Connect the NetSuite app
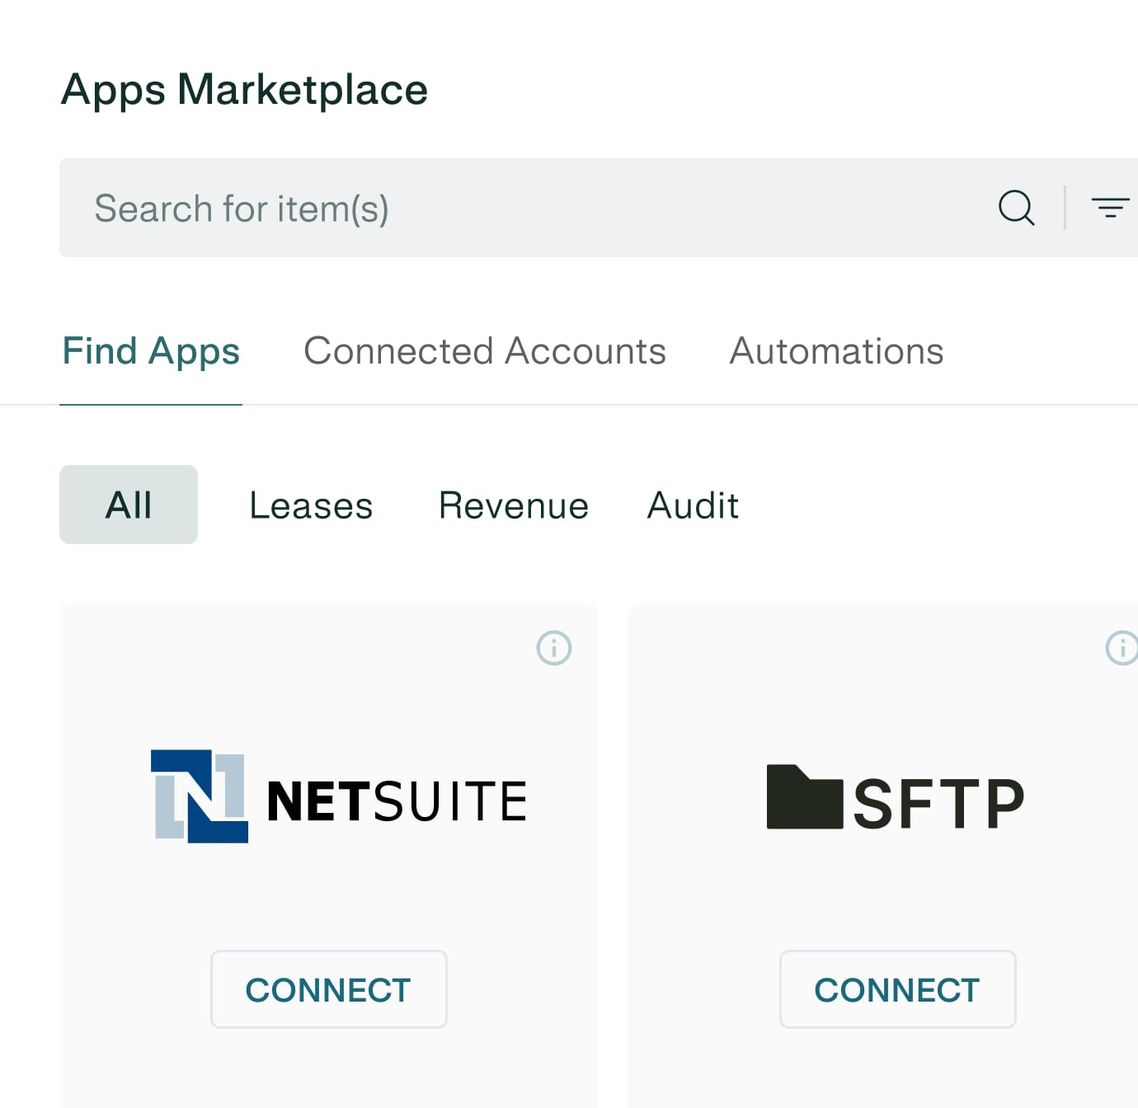The height and width of the screenshot is (1108, 1138). (x=328, y=989)
